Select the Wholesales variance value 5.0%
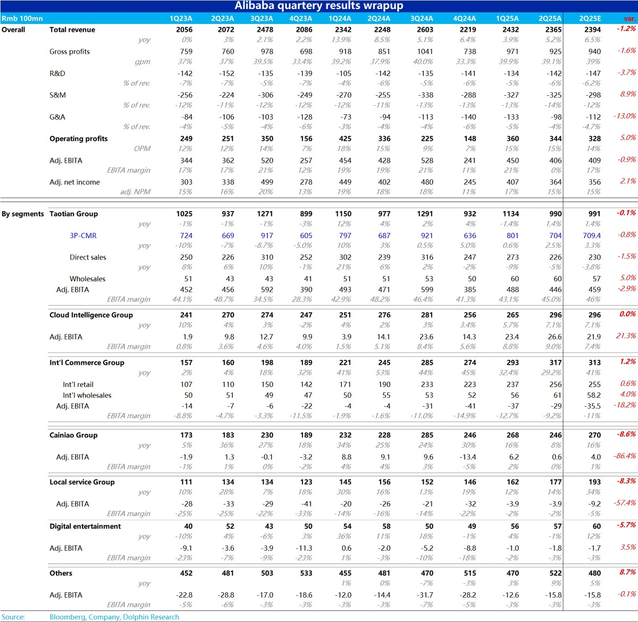Viewport: 638px width, 622px height. click(x=628, y=278)
